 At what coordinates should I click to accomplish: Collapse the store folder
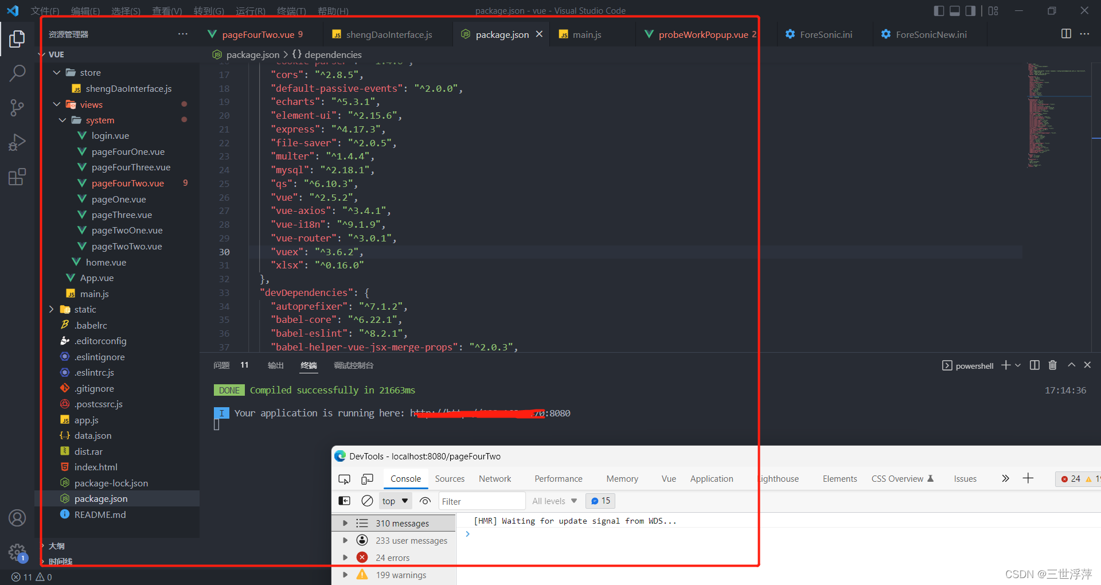(57, 72)
